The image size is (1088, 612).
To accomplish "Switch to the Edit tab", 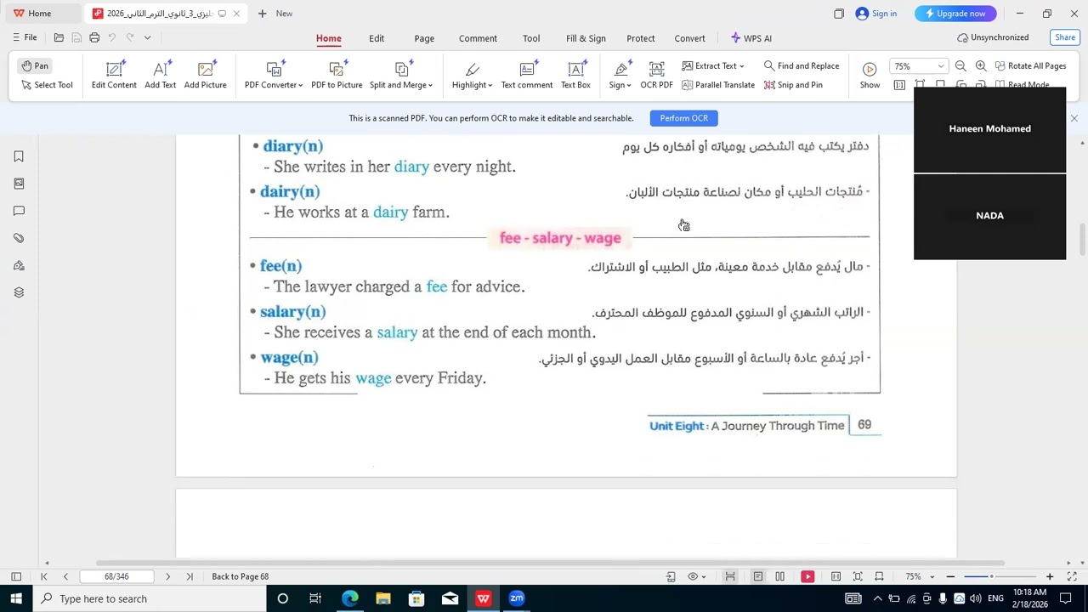I will (377, 38).
